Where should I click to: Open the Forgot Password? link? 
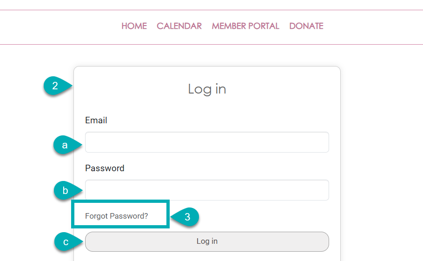(116, 216)
